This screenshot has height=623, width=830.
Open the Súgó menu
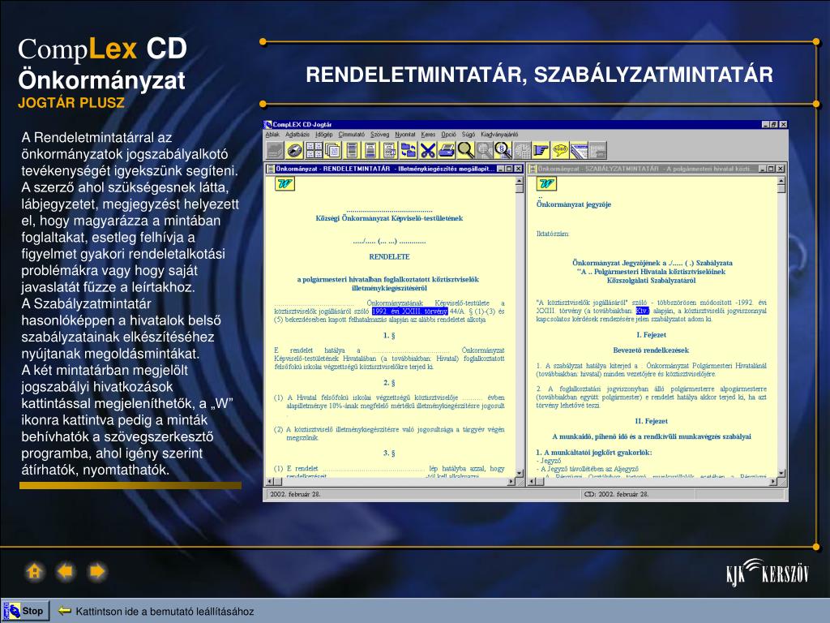468,135
